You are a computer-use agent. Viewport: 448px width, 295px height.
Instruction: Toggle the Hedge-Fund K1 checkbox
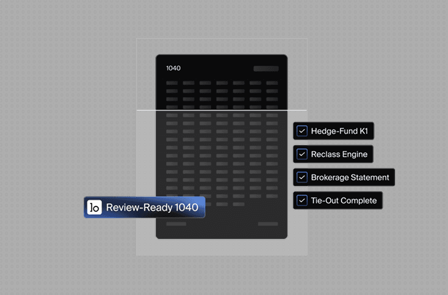pos(302,131)
